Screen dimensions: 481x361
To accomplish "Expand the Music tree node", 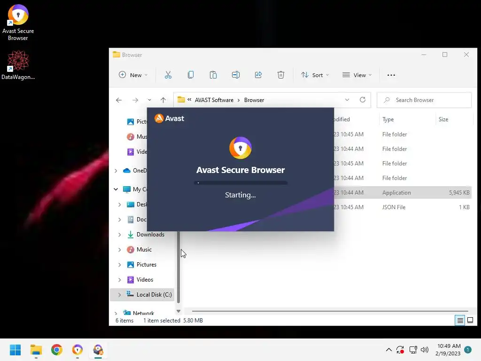I will (119, 250).
